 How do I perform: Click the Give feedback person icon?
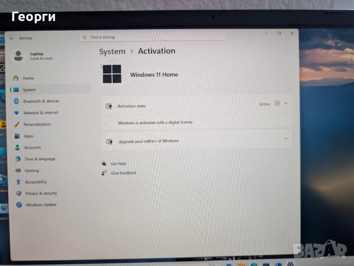[104, 173]
